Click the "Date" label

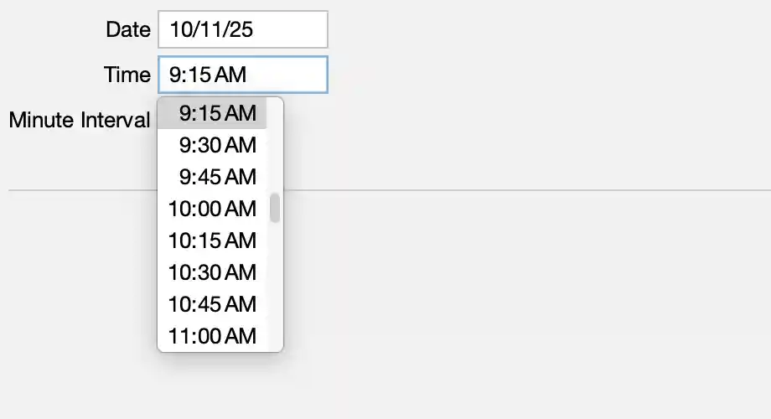127,30
